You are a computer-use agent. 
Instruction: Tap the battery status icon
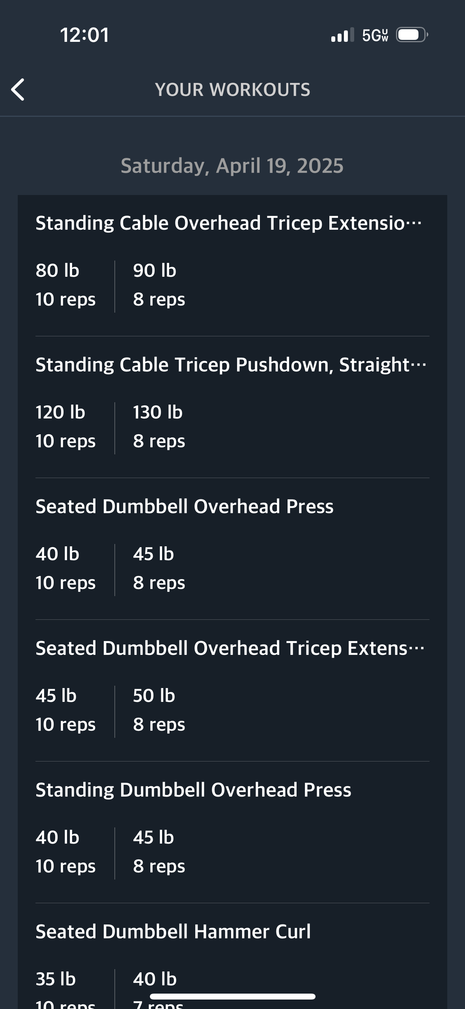pyautogui.click(x=412, y=35)
